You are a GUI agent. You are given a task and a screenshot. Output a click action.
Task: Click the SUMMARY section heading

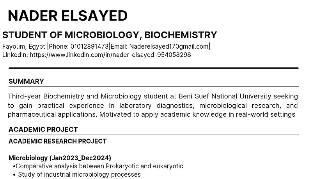(26, 81)
